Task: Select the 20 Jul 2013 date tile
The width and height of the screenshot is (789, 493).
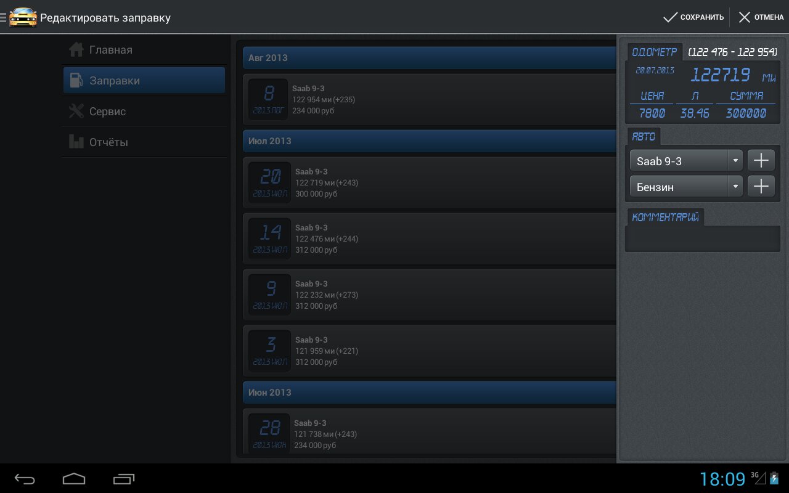Action: [270, 182]
